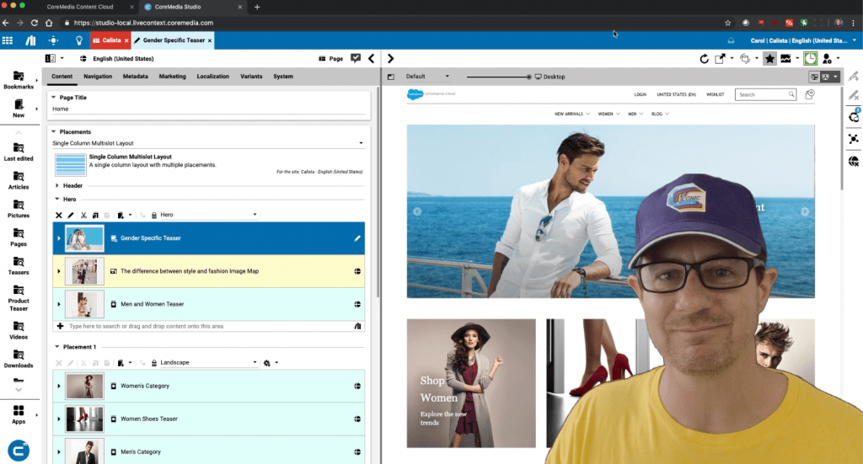
Task: Toggle the bookmark star button
Action: [x=769, y=59]
